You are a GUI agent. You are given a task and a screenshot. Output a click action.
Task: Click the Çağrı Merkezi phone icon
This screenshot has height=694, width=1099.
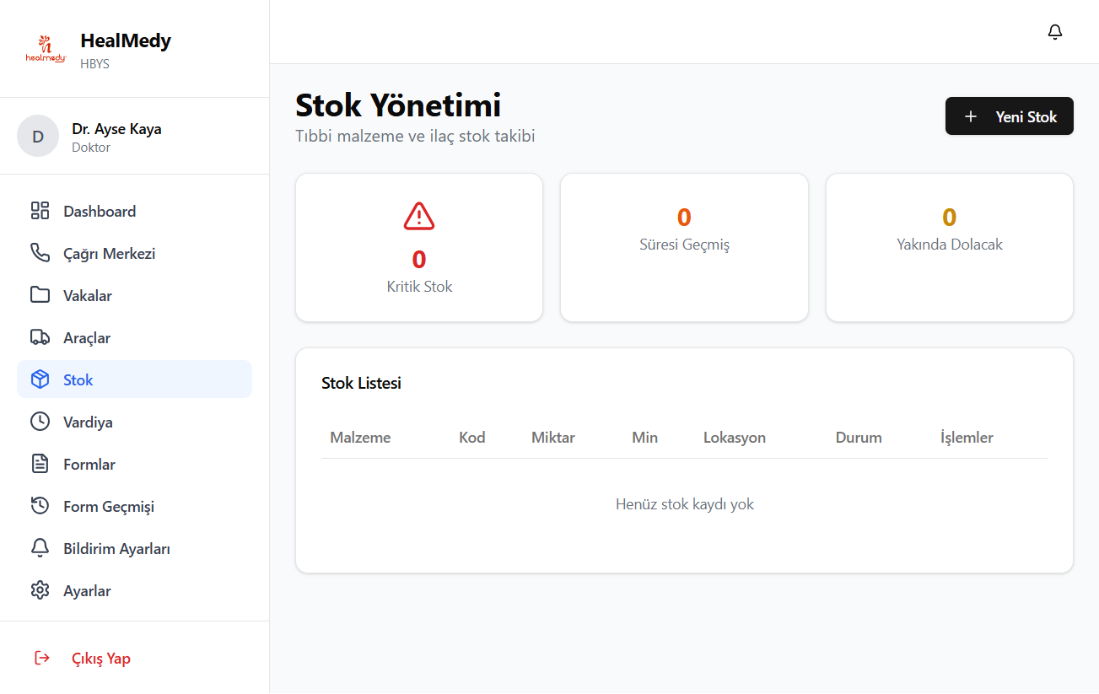pyautogui.click(x=40, y=252)
